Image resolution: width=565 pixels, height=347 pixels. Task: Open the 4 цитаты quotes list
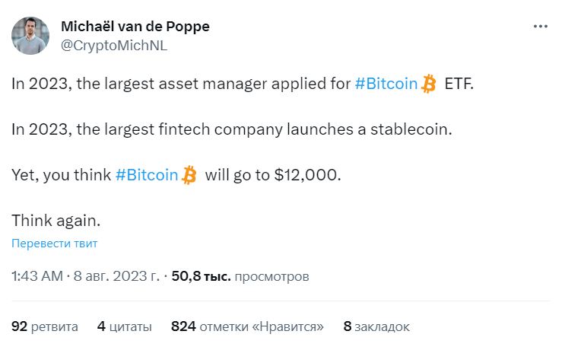click(125, 326)
